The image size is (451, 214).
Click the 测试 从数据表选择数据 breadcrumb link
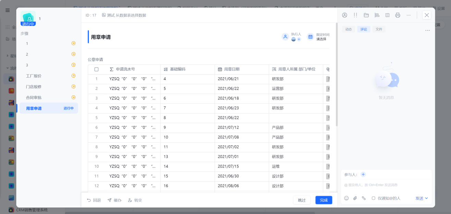(124, 15)
